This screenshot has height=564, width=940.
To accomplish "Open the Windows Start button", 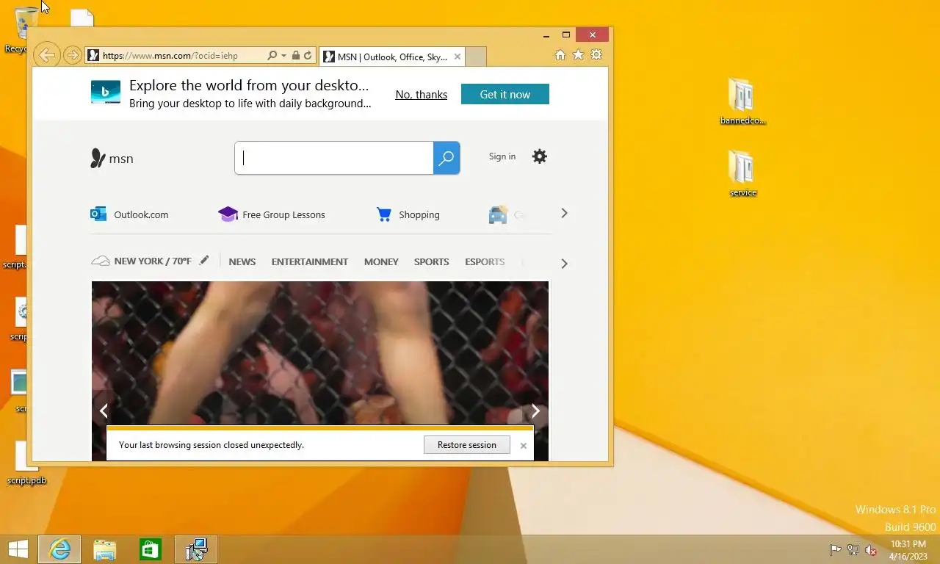I will coord(18,549).
